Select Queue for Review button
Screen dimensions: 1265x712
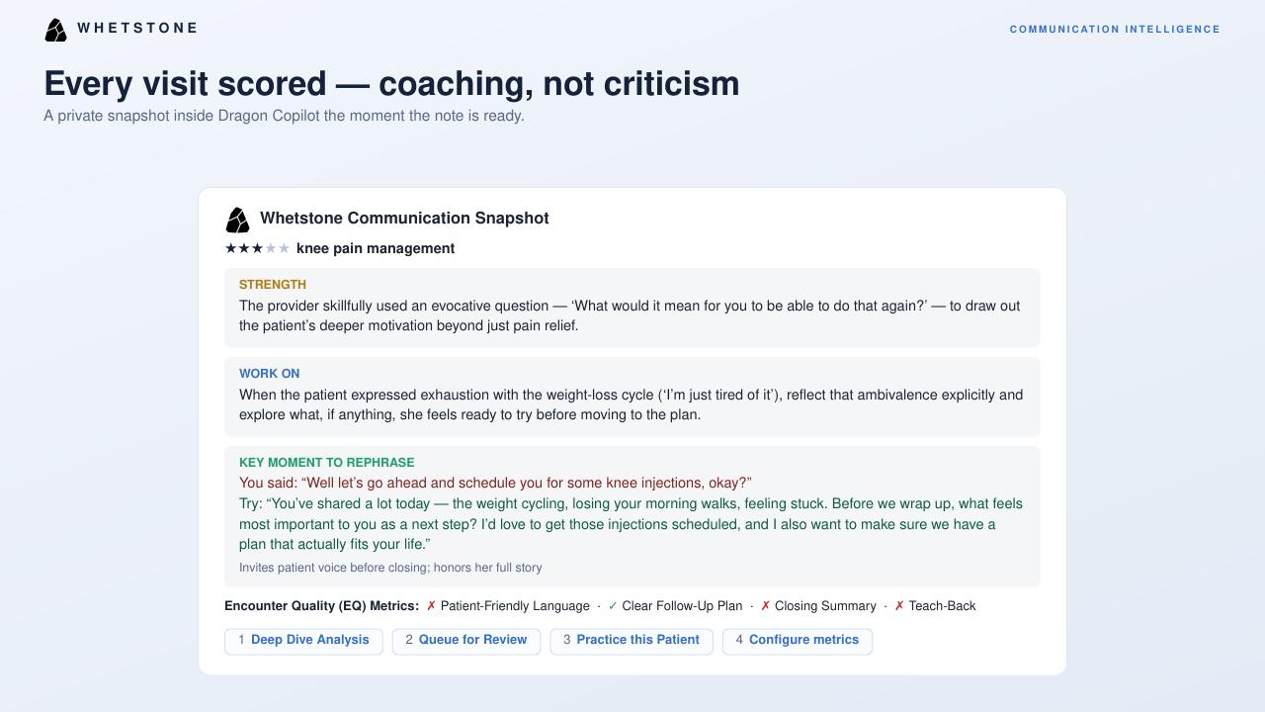466,641
